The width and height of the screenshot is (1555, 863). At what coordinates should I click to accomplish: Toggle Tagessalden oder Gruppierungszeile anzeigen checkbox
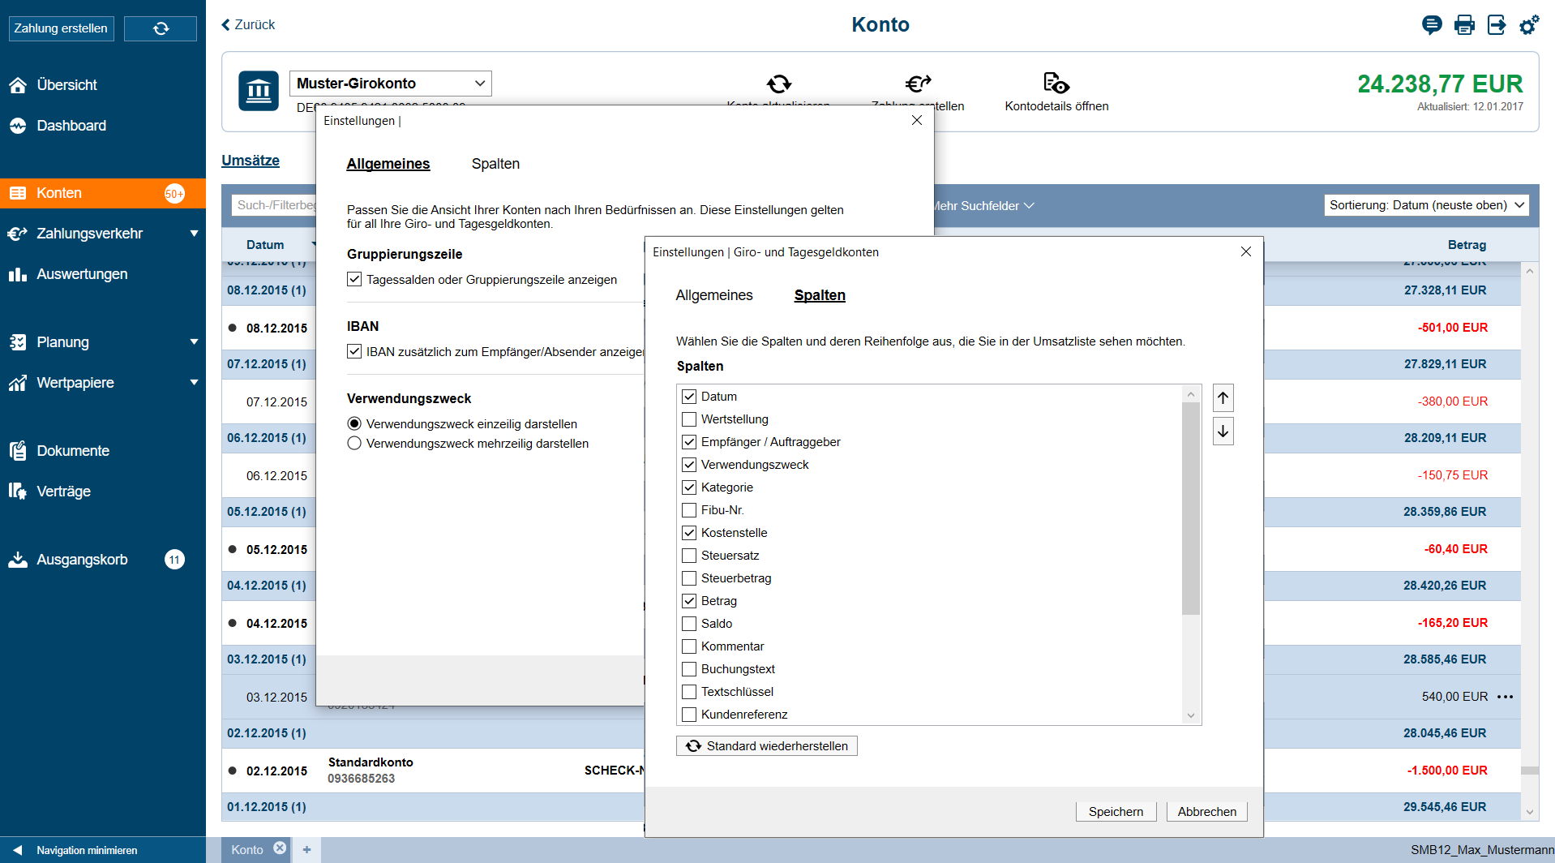coord(354,279)
